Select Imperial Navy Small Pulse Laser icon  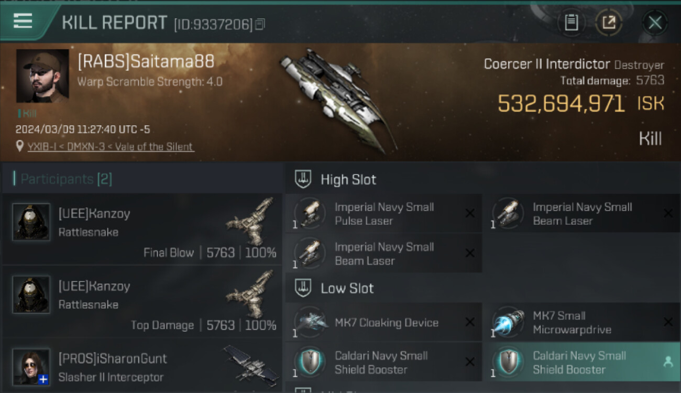310,213
